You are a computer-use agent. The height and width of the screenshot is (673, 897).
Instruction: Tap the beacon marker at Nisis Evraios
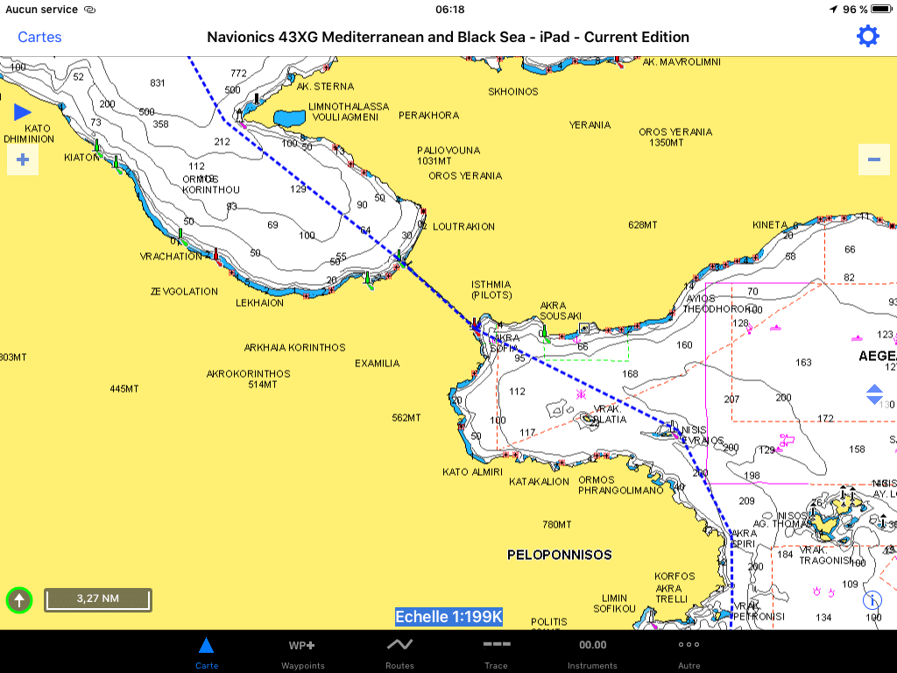[674, 430]
